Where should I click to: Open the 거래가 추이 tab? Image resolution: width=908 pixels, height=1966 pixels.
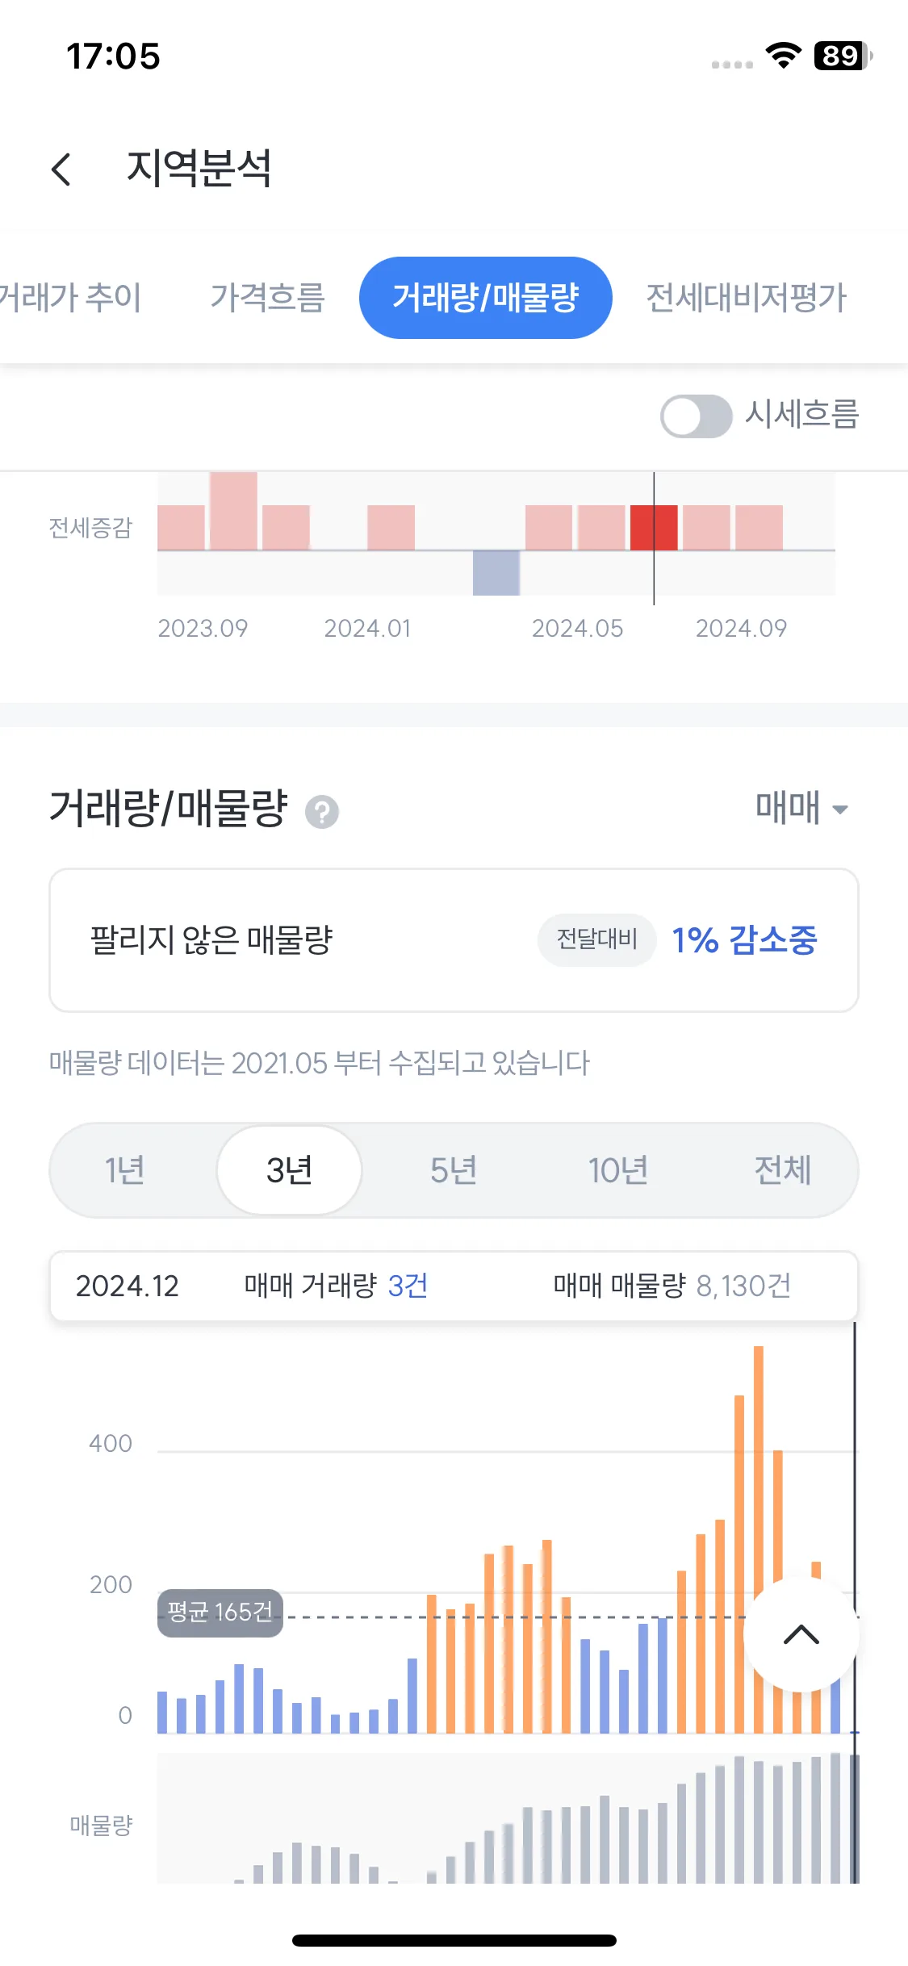70,297
